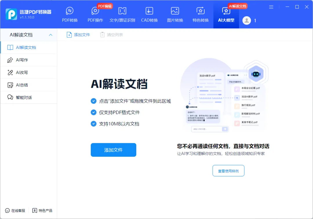The width and height of the screenshot is (313, 219).
Task: Click the user avatar icon
Action: pyautogui.click(x=247, y=20)
